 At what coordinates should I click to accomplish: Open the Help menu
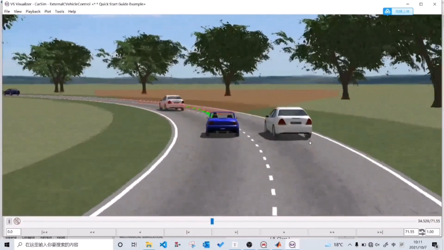(72, 11)
